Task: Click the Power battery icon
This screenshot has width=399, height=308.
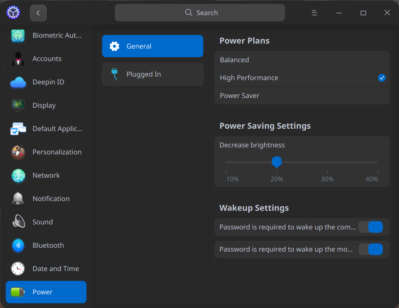Action: [x=18, y=292]
